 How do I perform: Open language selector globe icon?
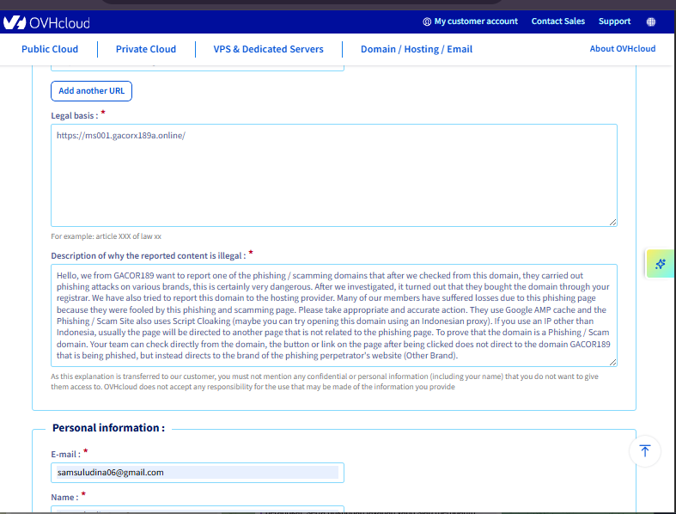651,21
